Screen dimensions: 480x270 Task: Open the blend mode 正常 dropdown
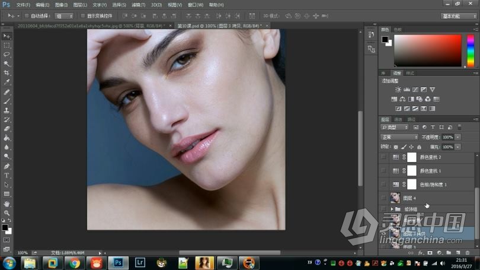399,137
